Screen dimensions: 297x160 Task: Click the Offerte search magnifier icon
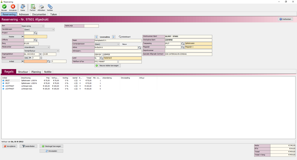[36, 40]
